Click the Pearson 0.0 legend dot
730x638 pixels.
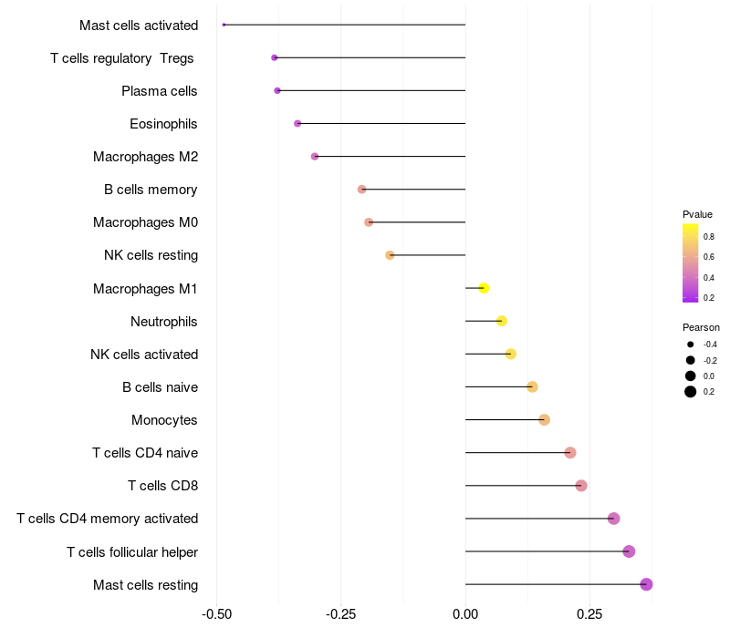691,376
